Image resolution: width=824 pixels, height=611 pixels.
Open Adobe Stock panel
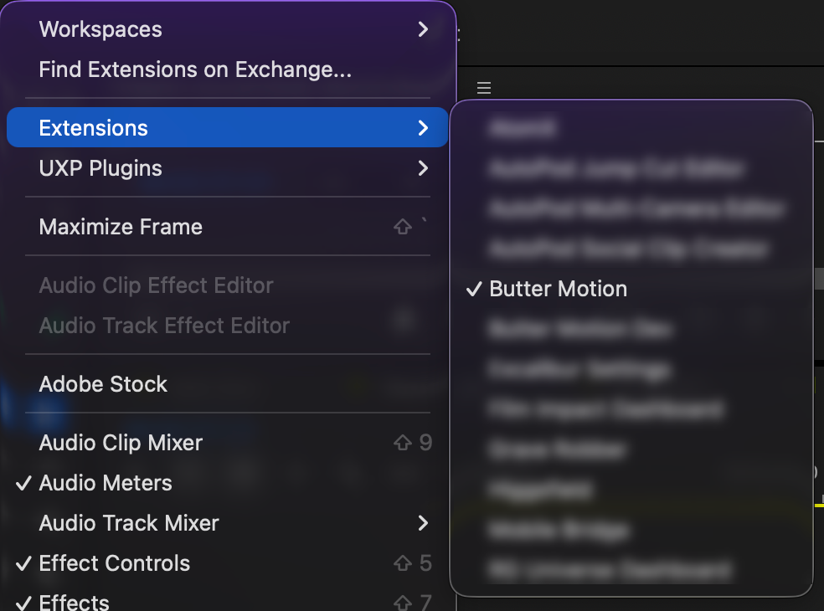click(x=227, y=384)
